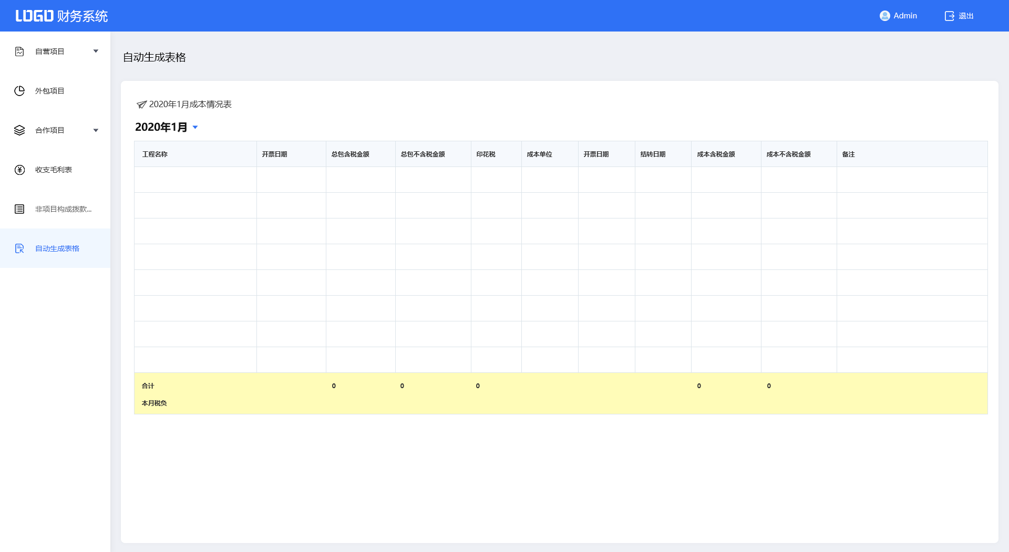The width and height of the screenshot is (1009, 552).
Task: Click the 非项目构成拨款 list icon
Action: pos(19,209)
